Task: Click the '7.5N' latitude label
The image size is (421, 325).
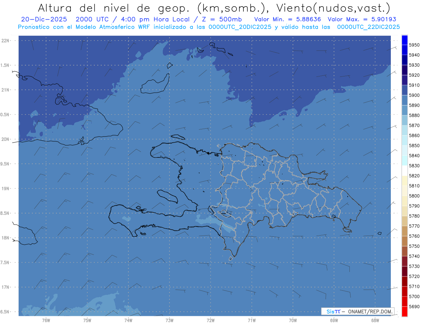Action: tap(5, 263)
